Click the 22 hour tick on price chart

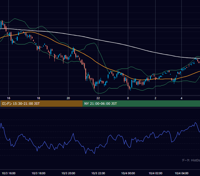click(98, 98)
